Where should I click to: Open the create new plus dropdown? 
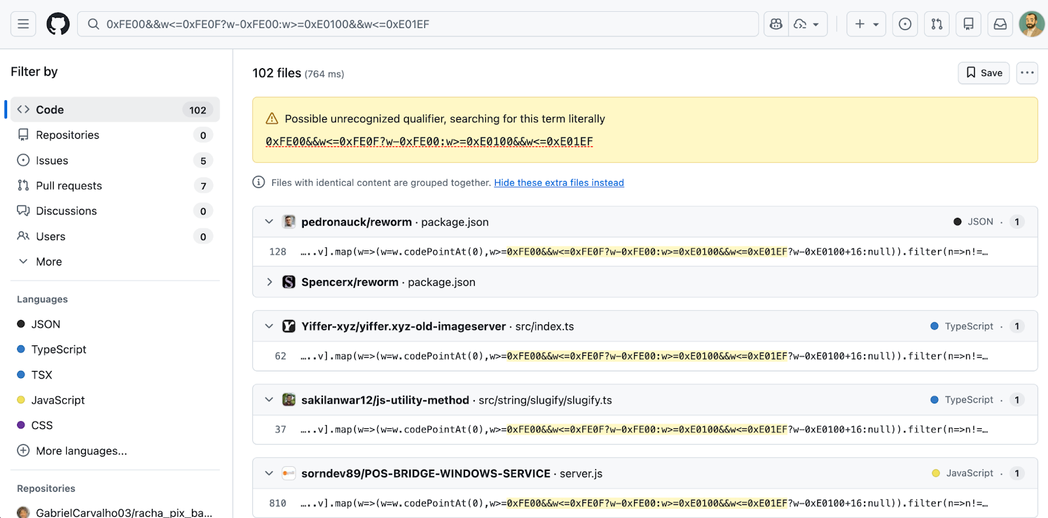(x=867, y=24)
